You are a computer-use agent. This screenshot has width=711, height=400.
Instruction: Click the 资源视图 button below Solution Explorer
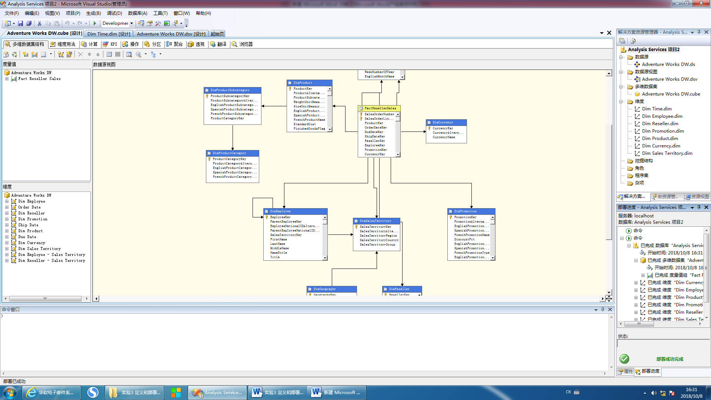pos(698,197)
